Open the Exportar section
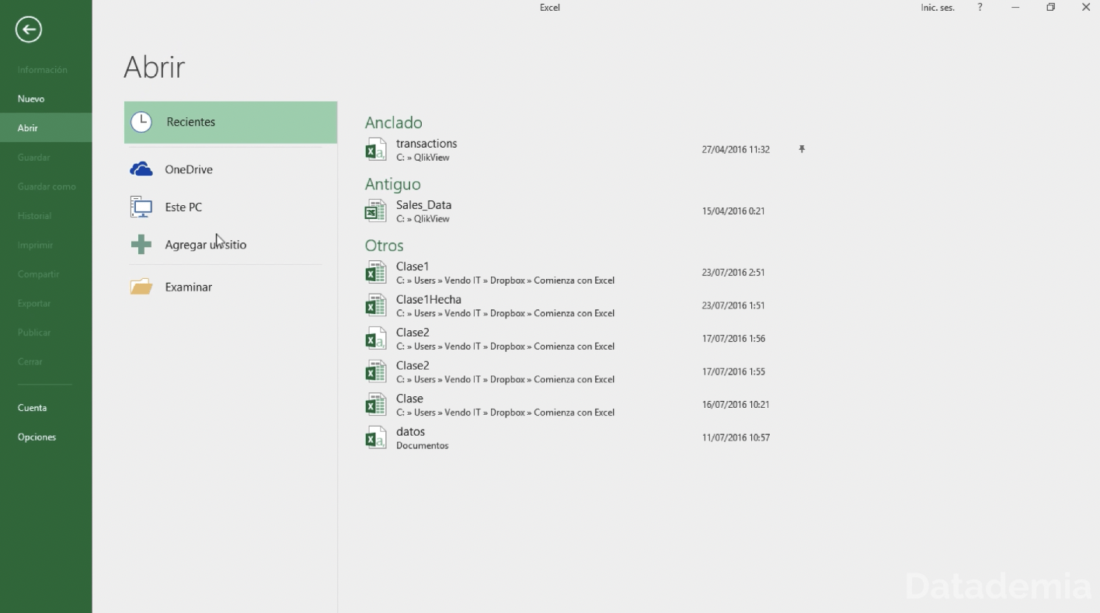The width and height of the screenshot is (1100, 613). (x=33, y=303)
